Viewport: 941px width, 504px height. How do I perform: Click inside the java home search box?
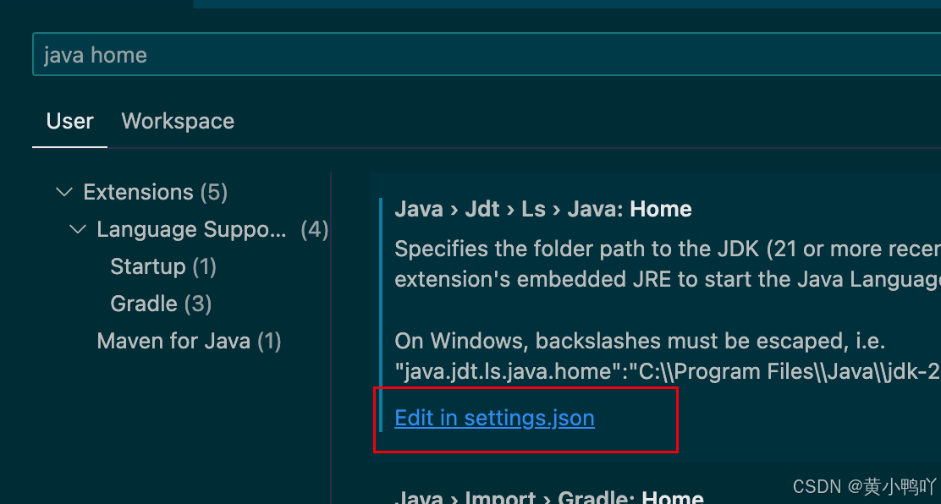(338, 54)
